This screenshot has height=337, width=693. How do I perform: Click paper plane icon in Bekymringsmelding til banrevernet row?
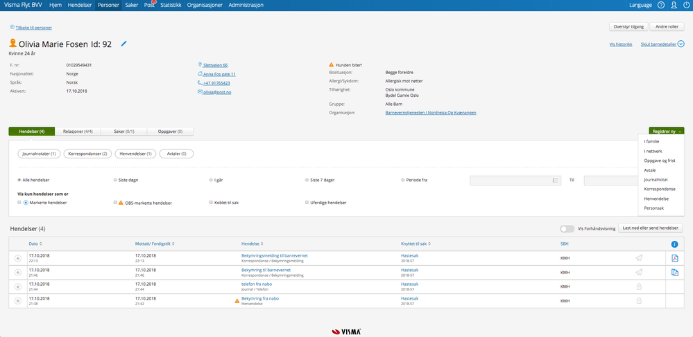pos(639,259)
